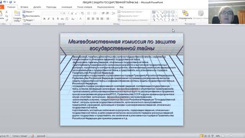
Task: Open the Вставка ribbon tab
Action: pos(24,7)
